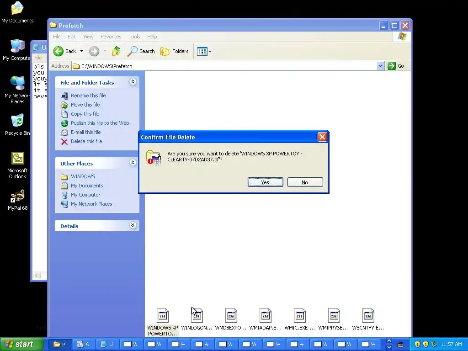Select the My Computer desktop icon
The width and height of the screenshot is (468, 351).
pos(17,46)
